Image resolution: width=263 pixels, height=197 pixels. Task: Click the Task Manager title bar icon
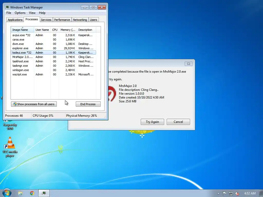click(x=7, y=7)
